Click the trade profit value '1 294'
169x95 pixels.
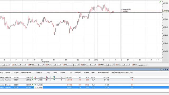tap(132, 77)
